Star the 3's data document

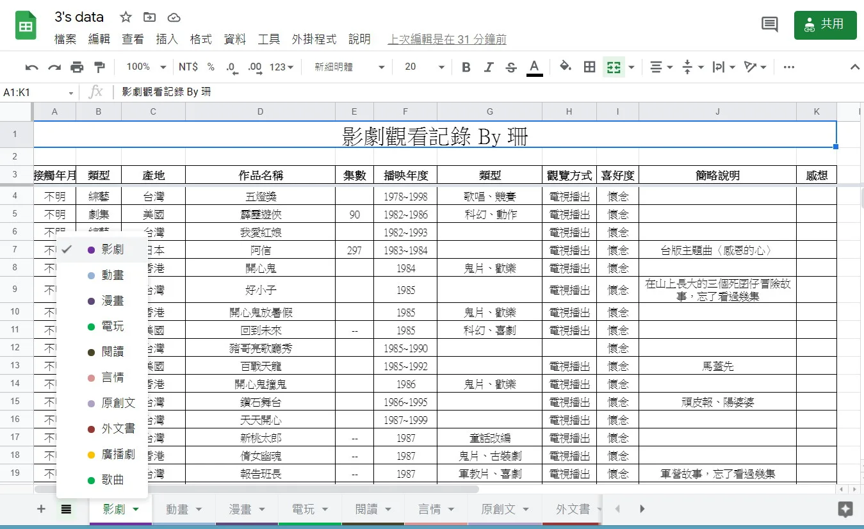click(126, 17)
